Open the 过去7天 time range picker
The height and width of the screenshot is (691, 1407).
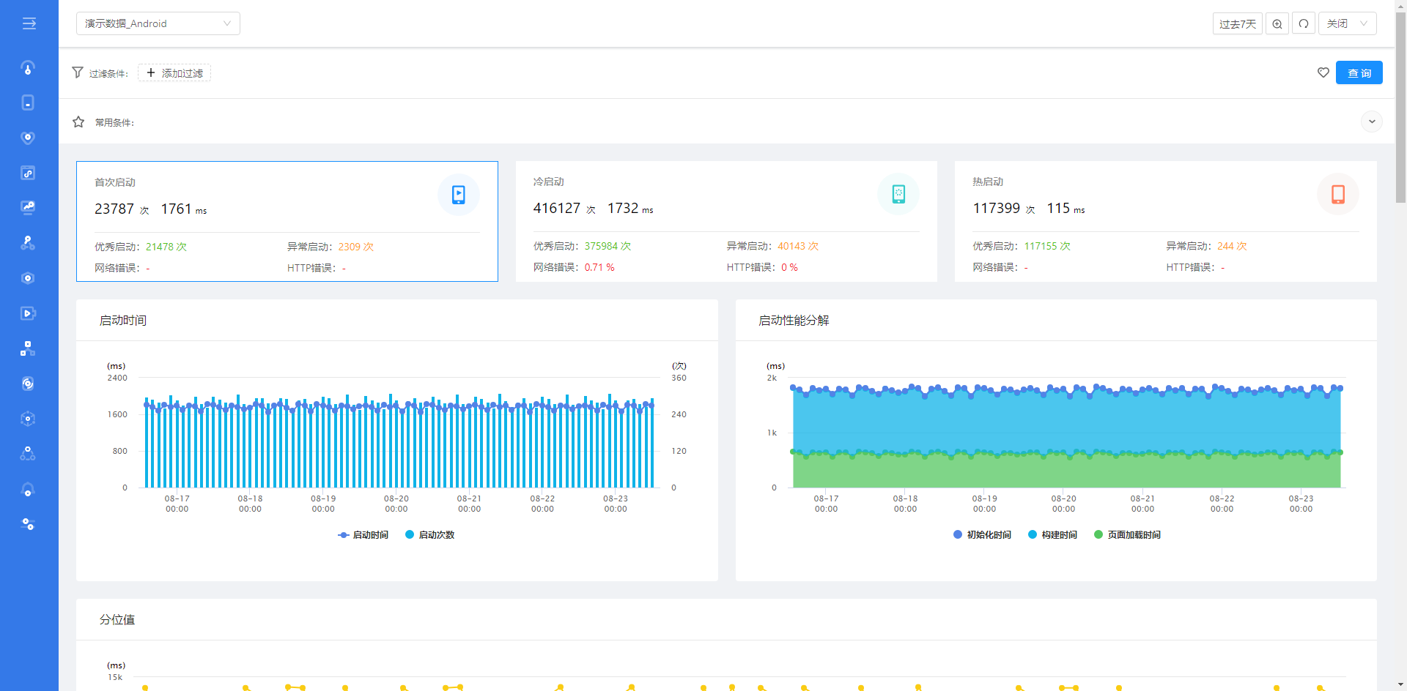(x=1237, y=23)
